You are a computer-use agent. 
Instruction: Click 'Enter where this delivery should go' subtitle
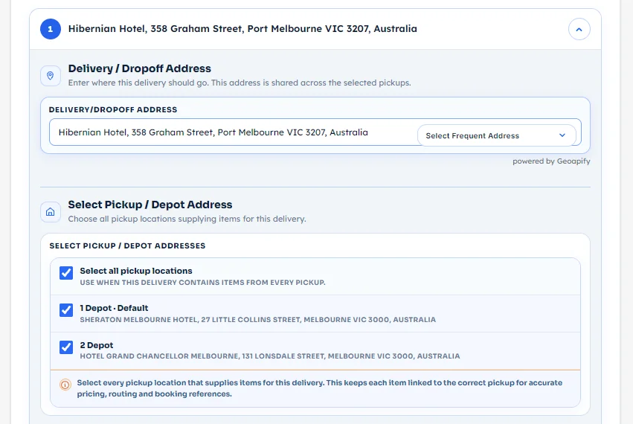(x=240, y=83)
